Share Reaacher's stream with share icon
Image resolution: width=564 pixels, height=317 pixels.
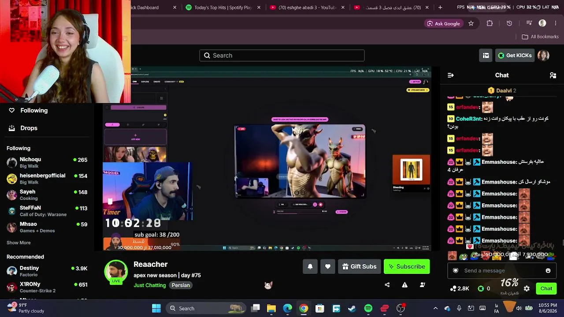pyautogui.click(x=387, y=285)
